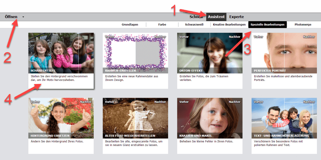Open the Photomerge category tab
This screenshot has width=321, height=160.
(x=303, y=24)
